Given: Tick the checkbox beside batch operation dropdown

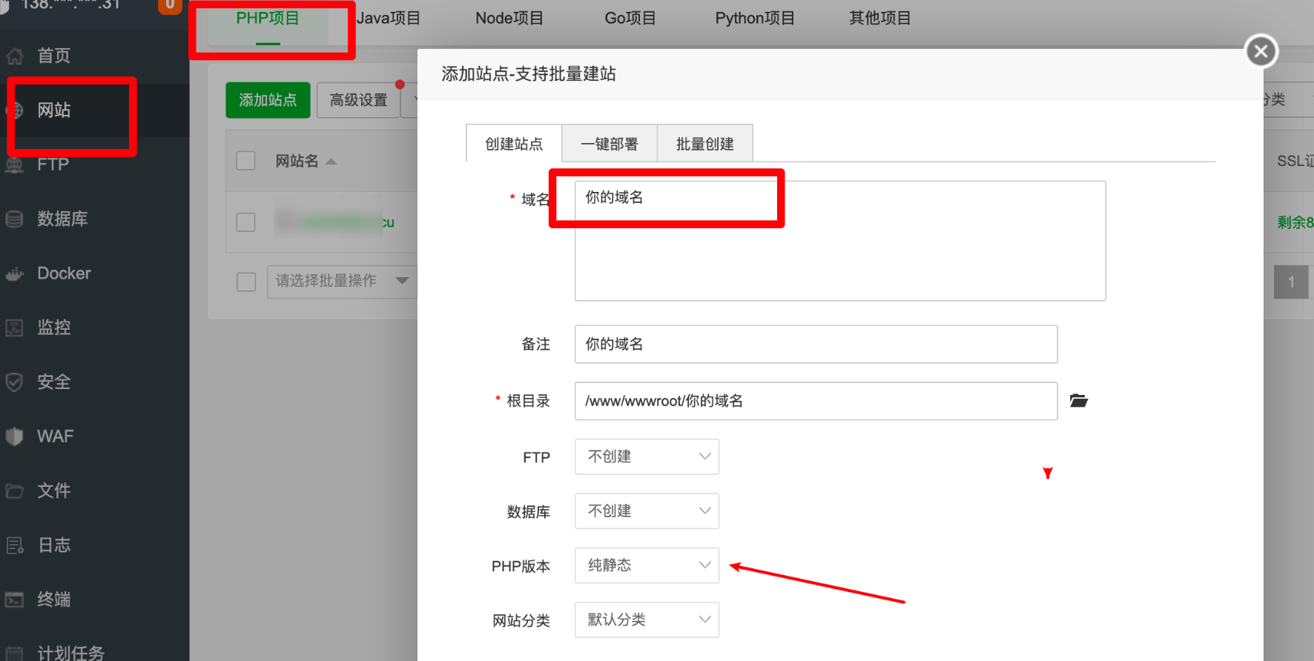Looking at the screenshot, I should (x=246, y=282).
